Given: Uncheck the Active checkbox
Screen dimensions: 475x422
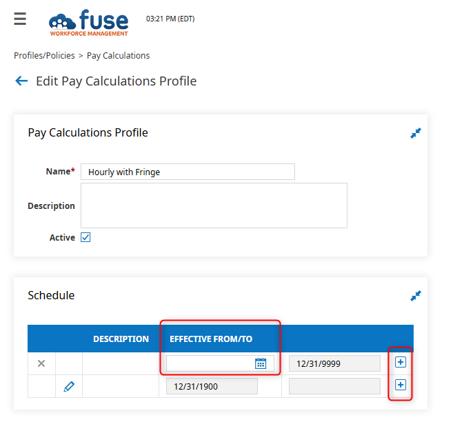Looking at the screenshot, I should pyautogui.click(x=85, y=237).
